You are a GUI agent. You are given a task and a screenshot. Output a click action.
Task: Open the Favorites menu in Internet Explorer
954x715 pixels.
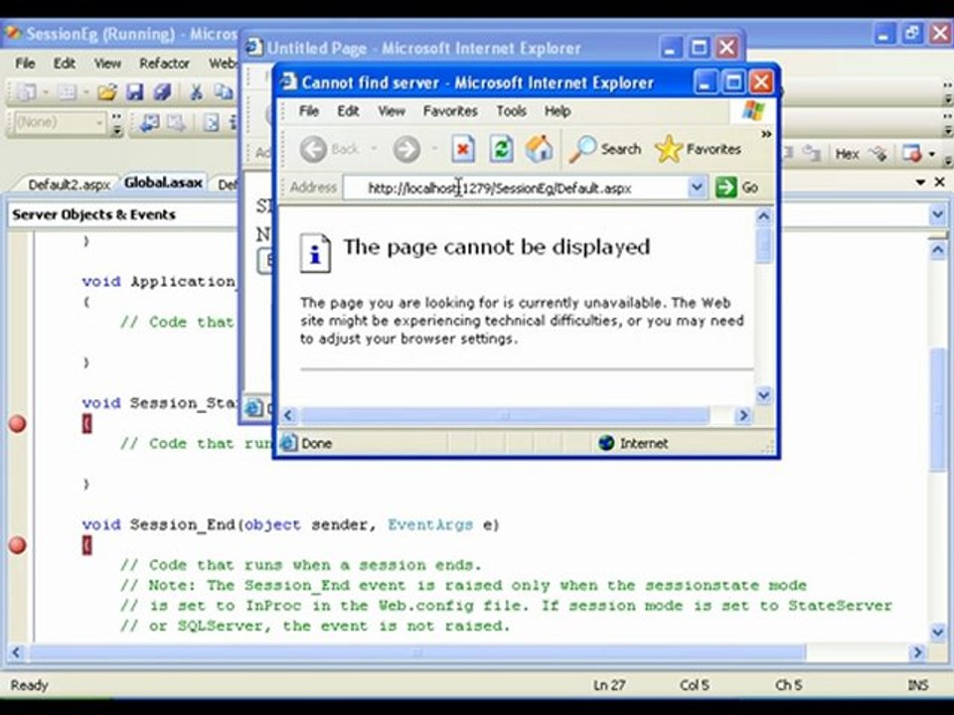[x=450, y=110]
